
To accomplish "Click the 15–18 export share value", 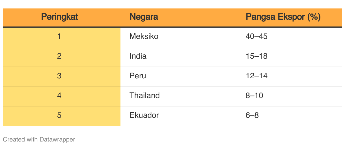I will 256,56.
